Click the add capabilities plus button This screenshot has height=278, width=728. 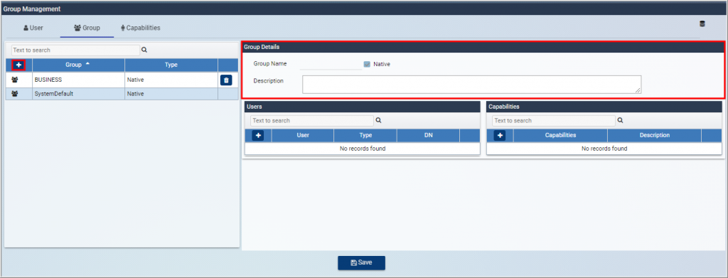pos(500,136)
